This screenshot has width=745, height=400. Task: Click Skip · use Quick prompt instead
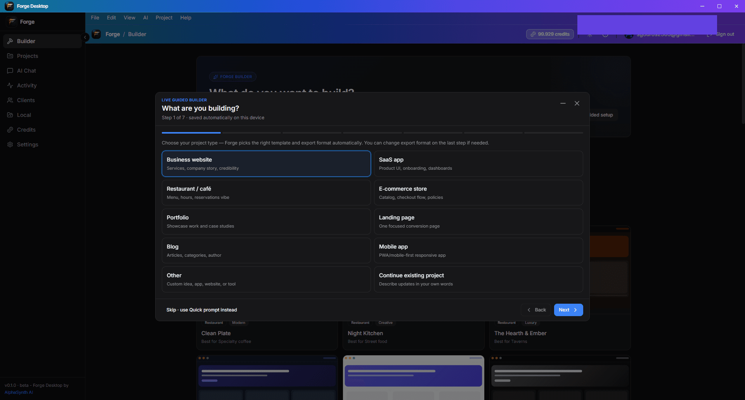[202, 310]
